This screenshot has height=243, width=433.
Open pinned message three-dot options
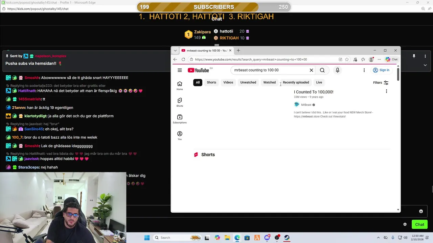(x=425, y=56)
